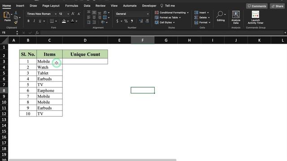Click Merge & Center icon
The image size is (287, 161).
(x=105, y=17)
